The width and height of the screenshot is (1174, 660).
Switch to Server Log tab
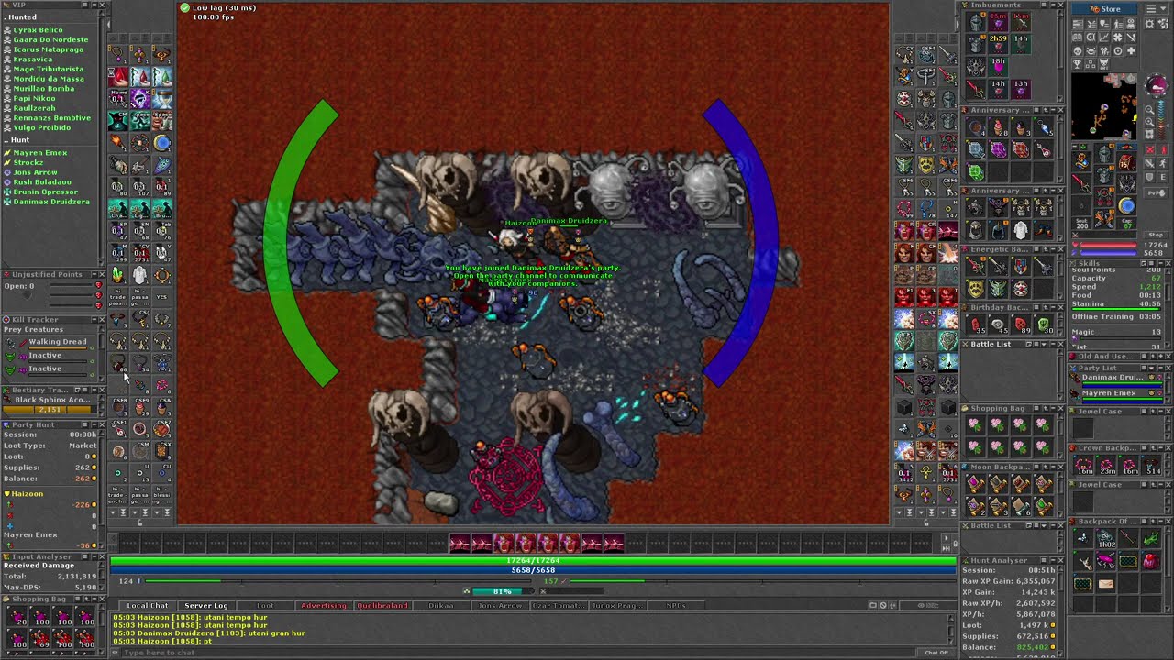coord(206,606)
